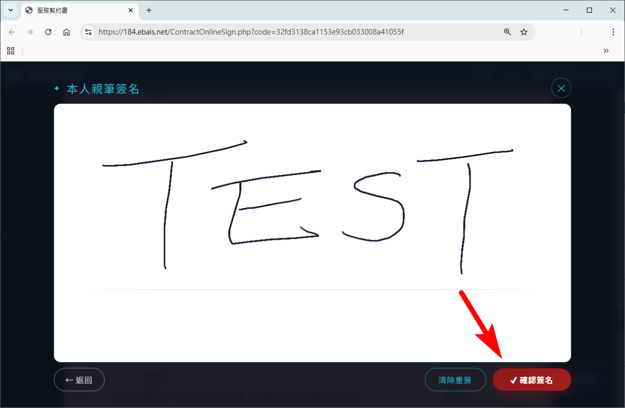Image resolution: width=625 pixels, height=408 pixels.
Task: Open the tab search dropdown chevron
Action: point(11,10)
